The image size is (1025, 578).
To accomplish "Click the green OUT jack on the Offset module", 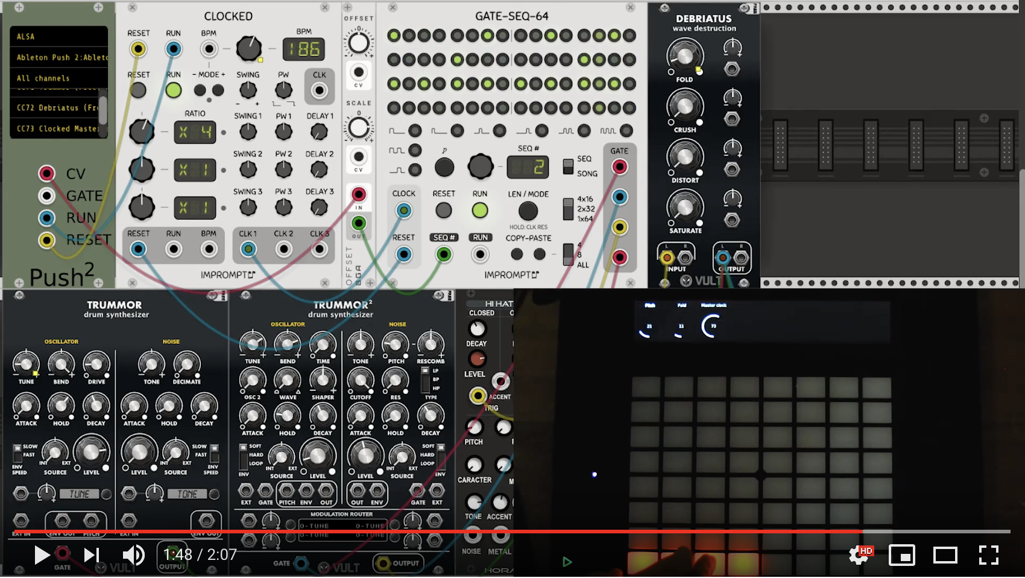I will coord(359,223).
